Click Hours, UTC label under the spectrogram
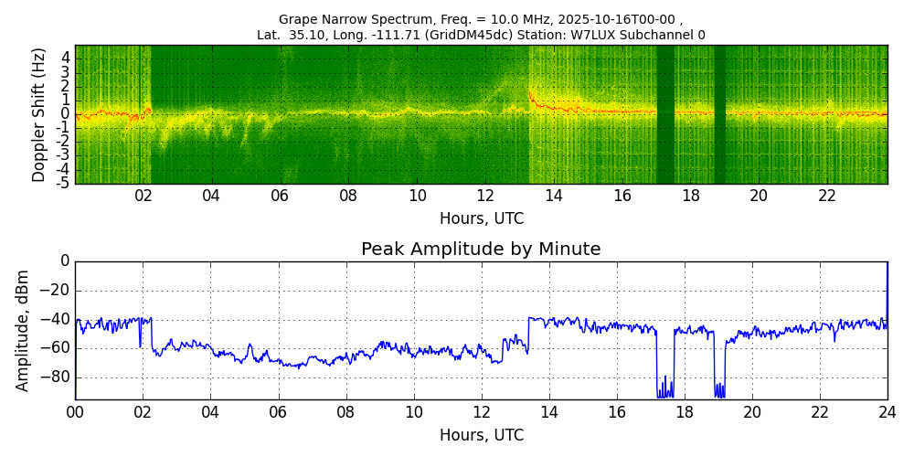 coord(482,218)
